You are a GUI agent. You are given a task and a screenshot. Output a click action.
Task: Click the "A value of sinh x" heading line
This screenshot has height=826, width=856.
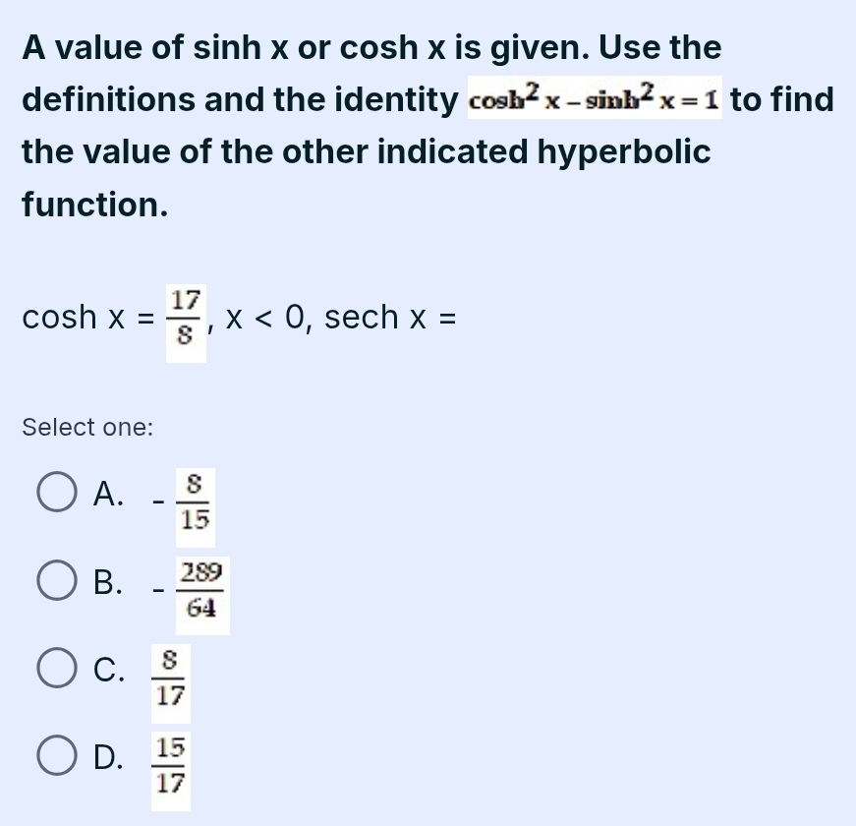371,47
